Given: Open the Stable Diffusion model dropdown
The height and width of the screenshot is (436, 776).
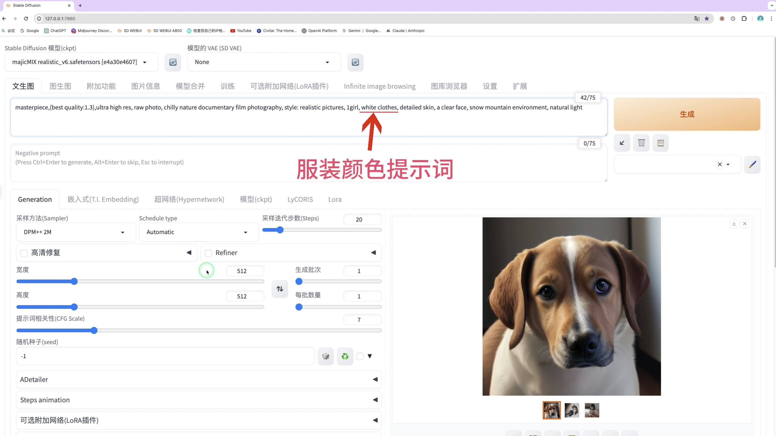Looking at the screenshot, I should [x=81, y=62].
